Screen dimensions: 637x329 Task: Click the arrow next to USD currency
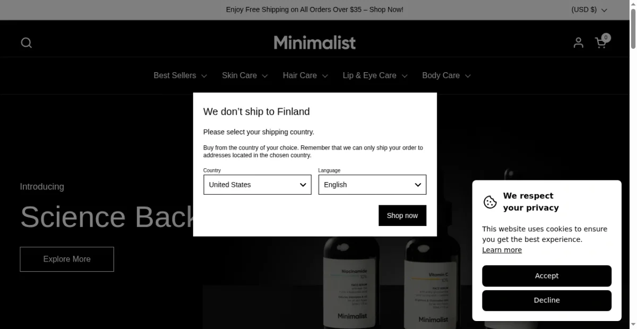click(x=604, y=10)
